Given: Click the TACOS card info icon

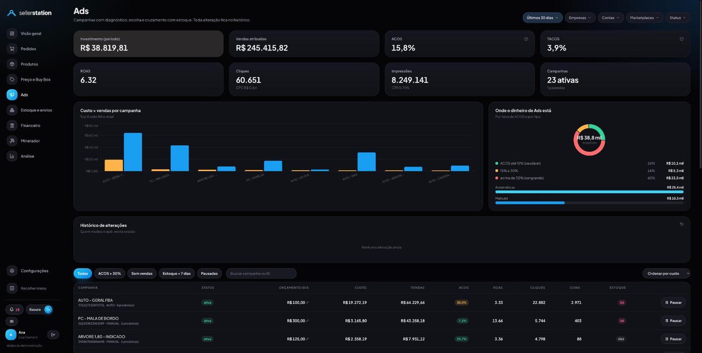Looking at the screenshot, I should (682, 39).
